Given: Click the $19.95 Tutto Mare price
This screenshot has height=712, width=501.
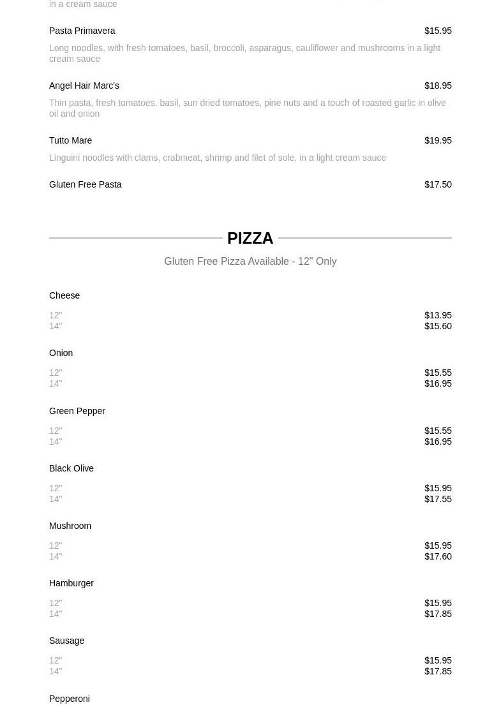Looking at the screenshot, I should click(x=438, y=140).
